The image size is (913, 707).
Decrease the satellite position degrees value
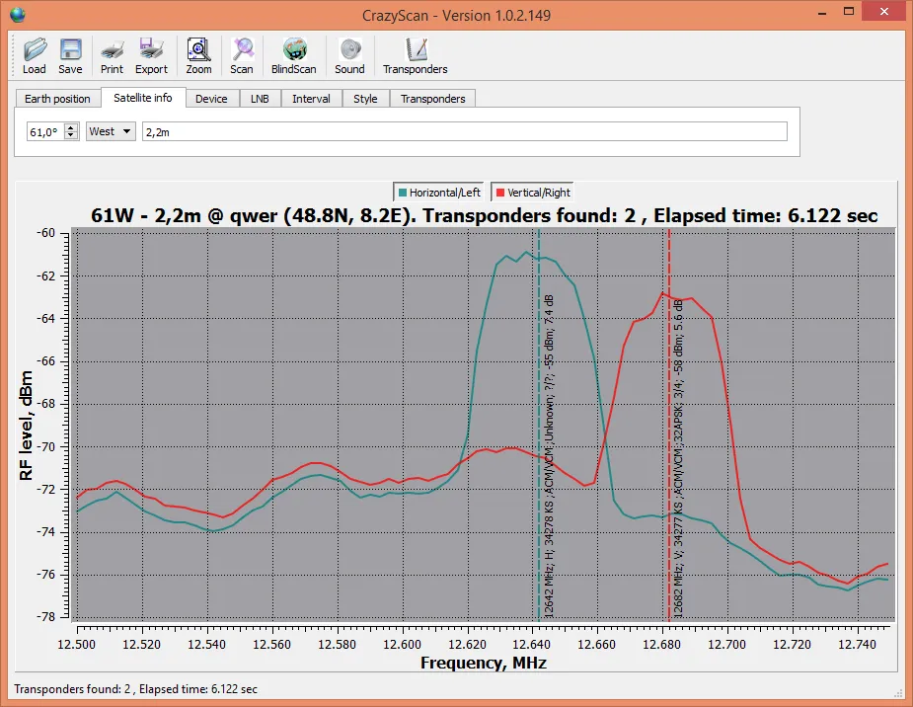pos(71,136)
